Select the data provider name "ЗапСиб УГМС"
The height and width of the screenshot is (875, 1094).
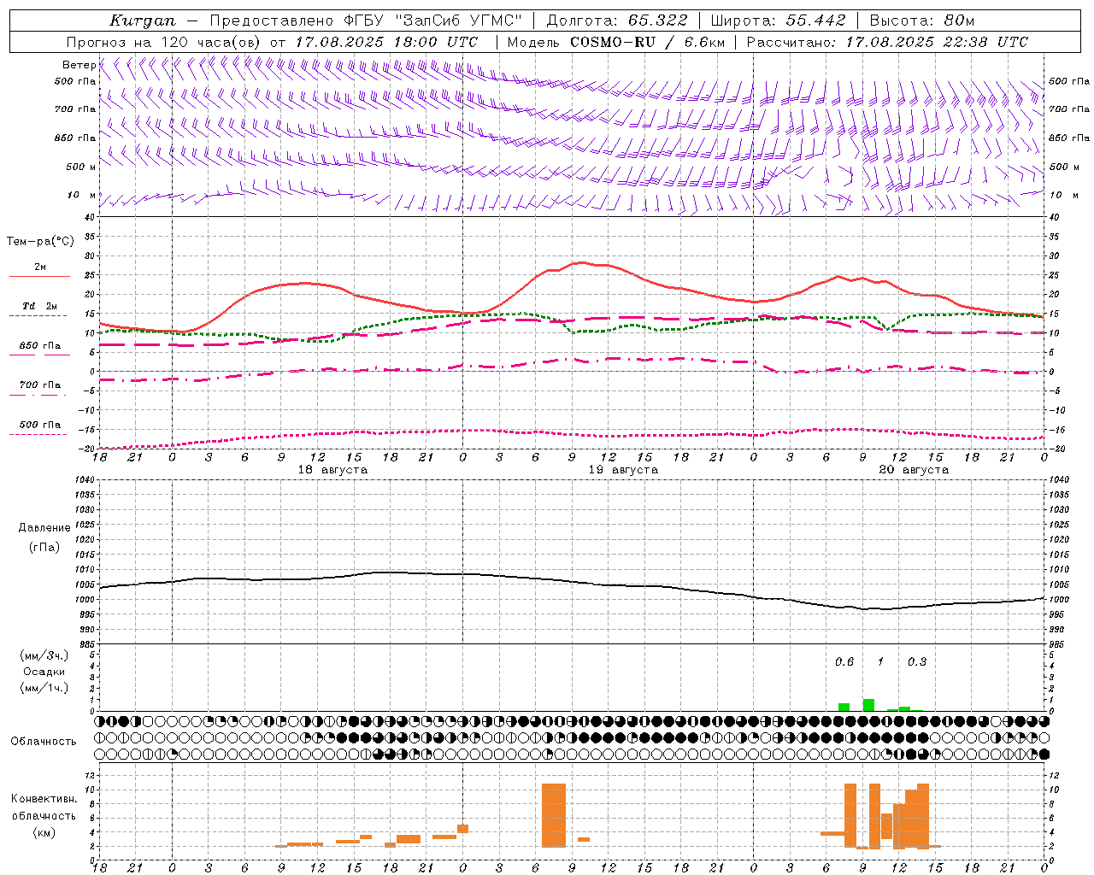click(459, 21)
